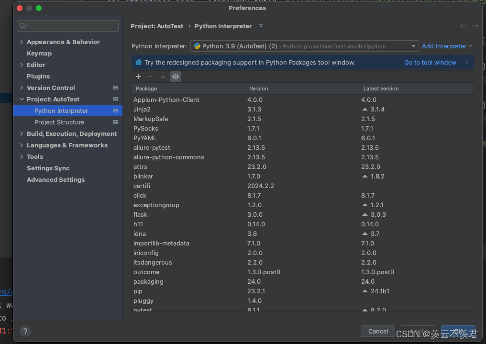Click the help question mark button
Viewport: 486px width, 344px height.
25,331
